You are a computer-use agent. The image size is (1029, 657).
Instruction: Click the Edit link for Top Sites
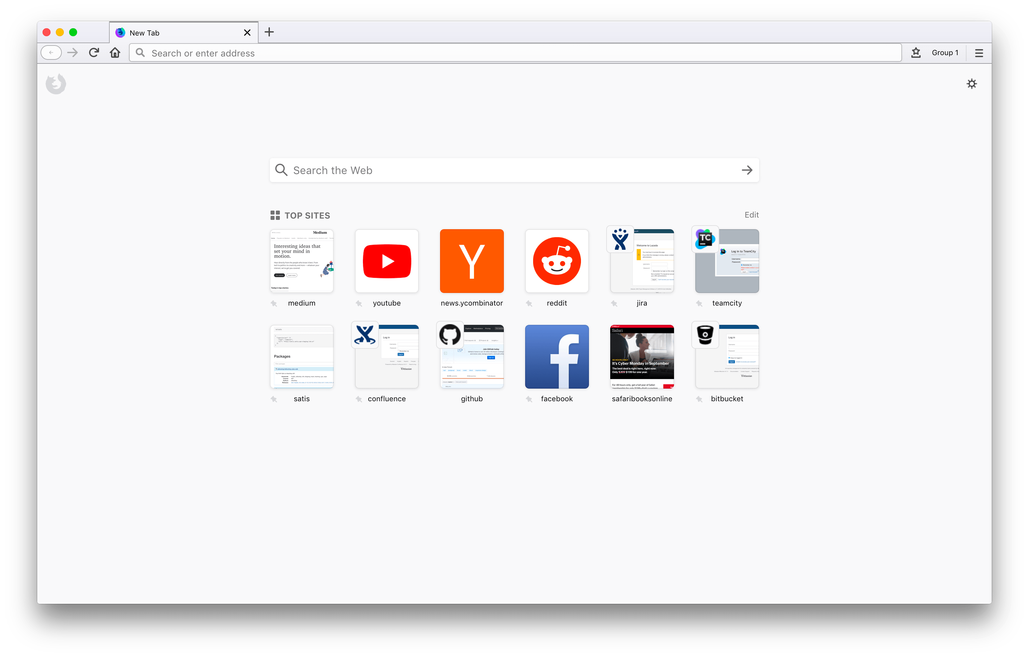(752, 215)
